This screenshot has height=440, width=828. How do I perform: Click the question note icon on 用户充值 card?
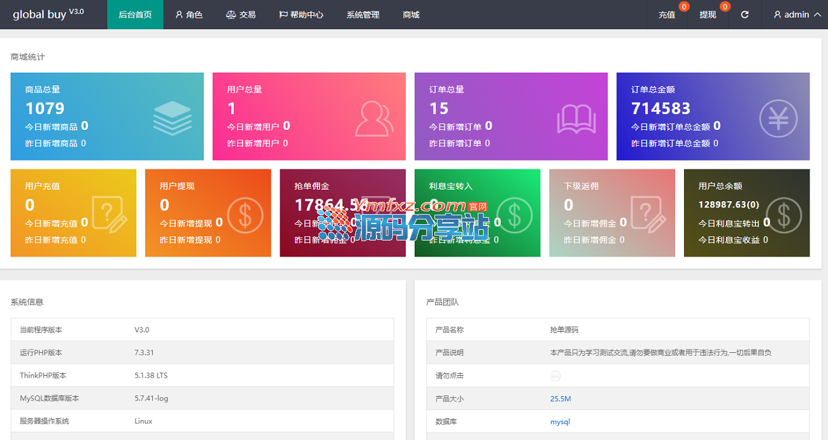click(x=109, y=213)
